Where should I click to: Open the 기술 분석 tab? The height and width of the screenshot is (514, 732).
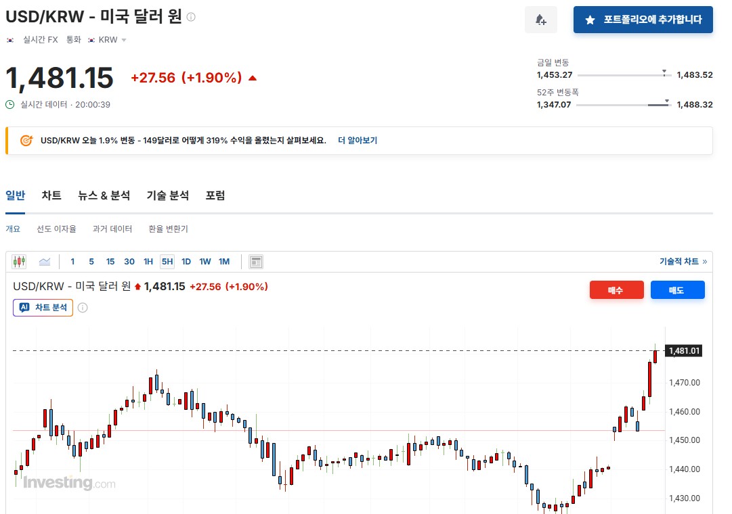click(x=167, y=195)
